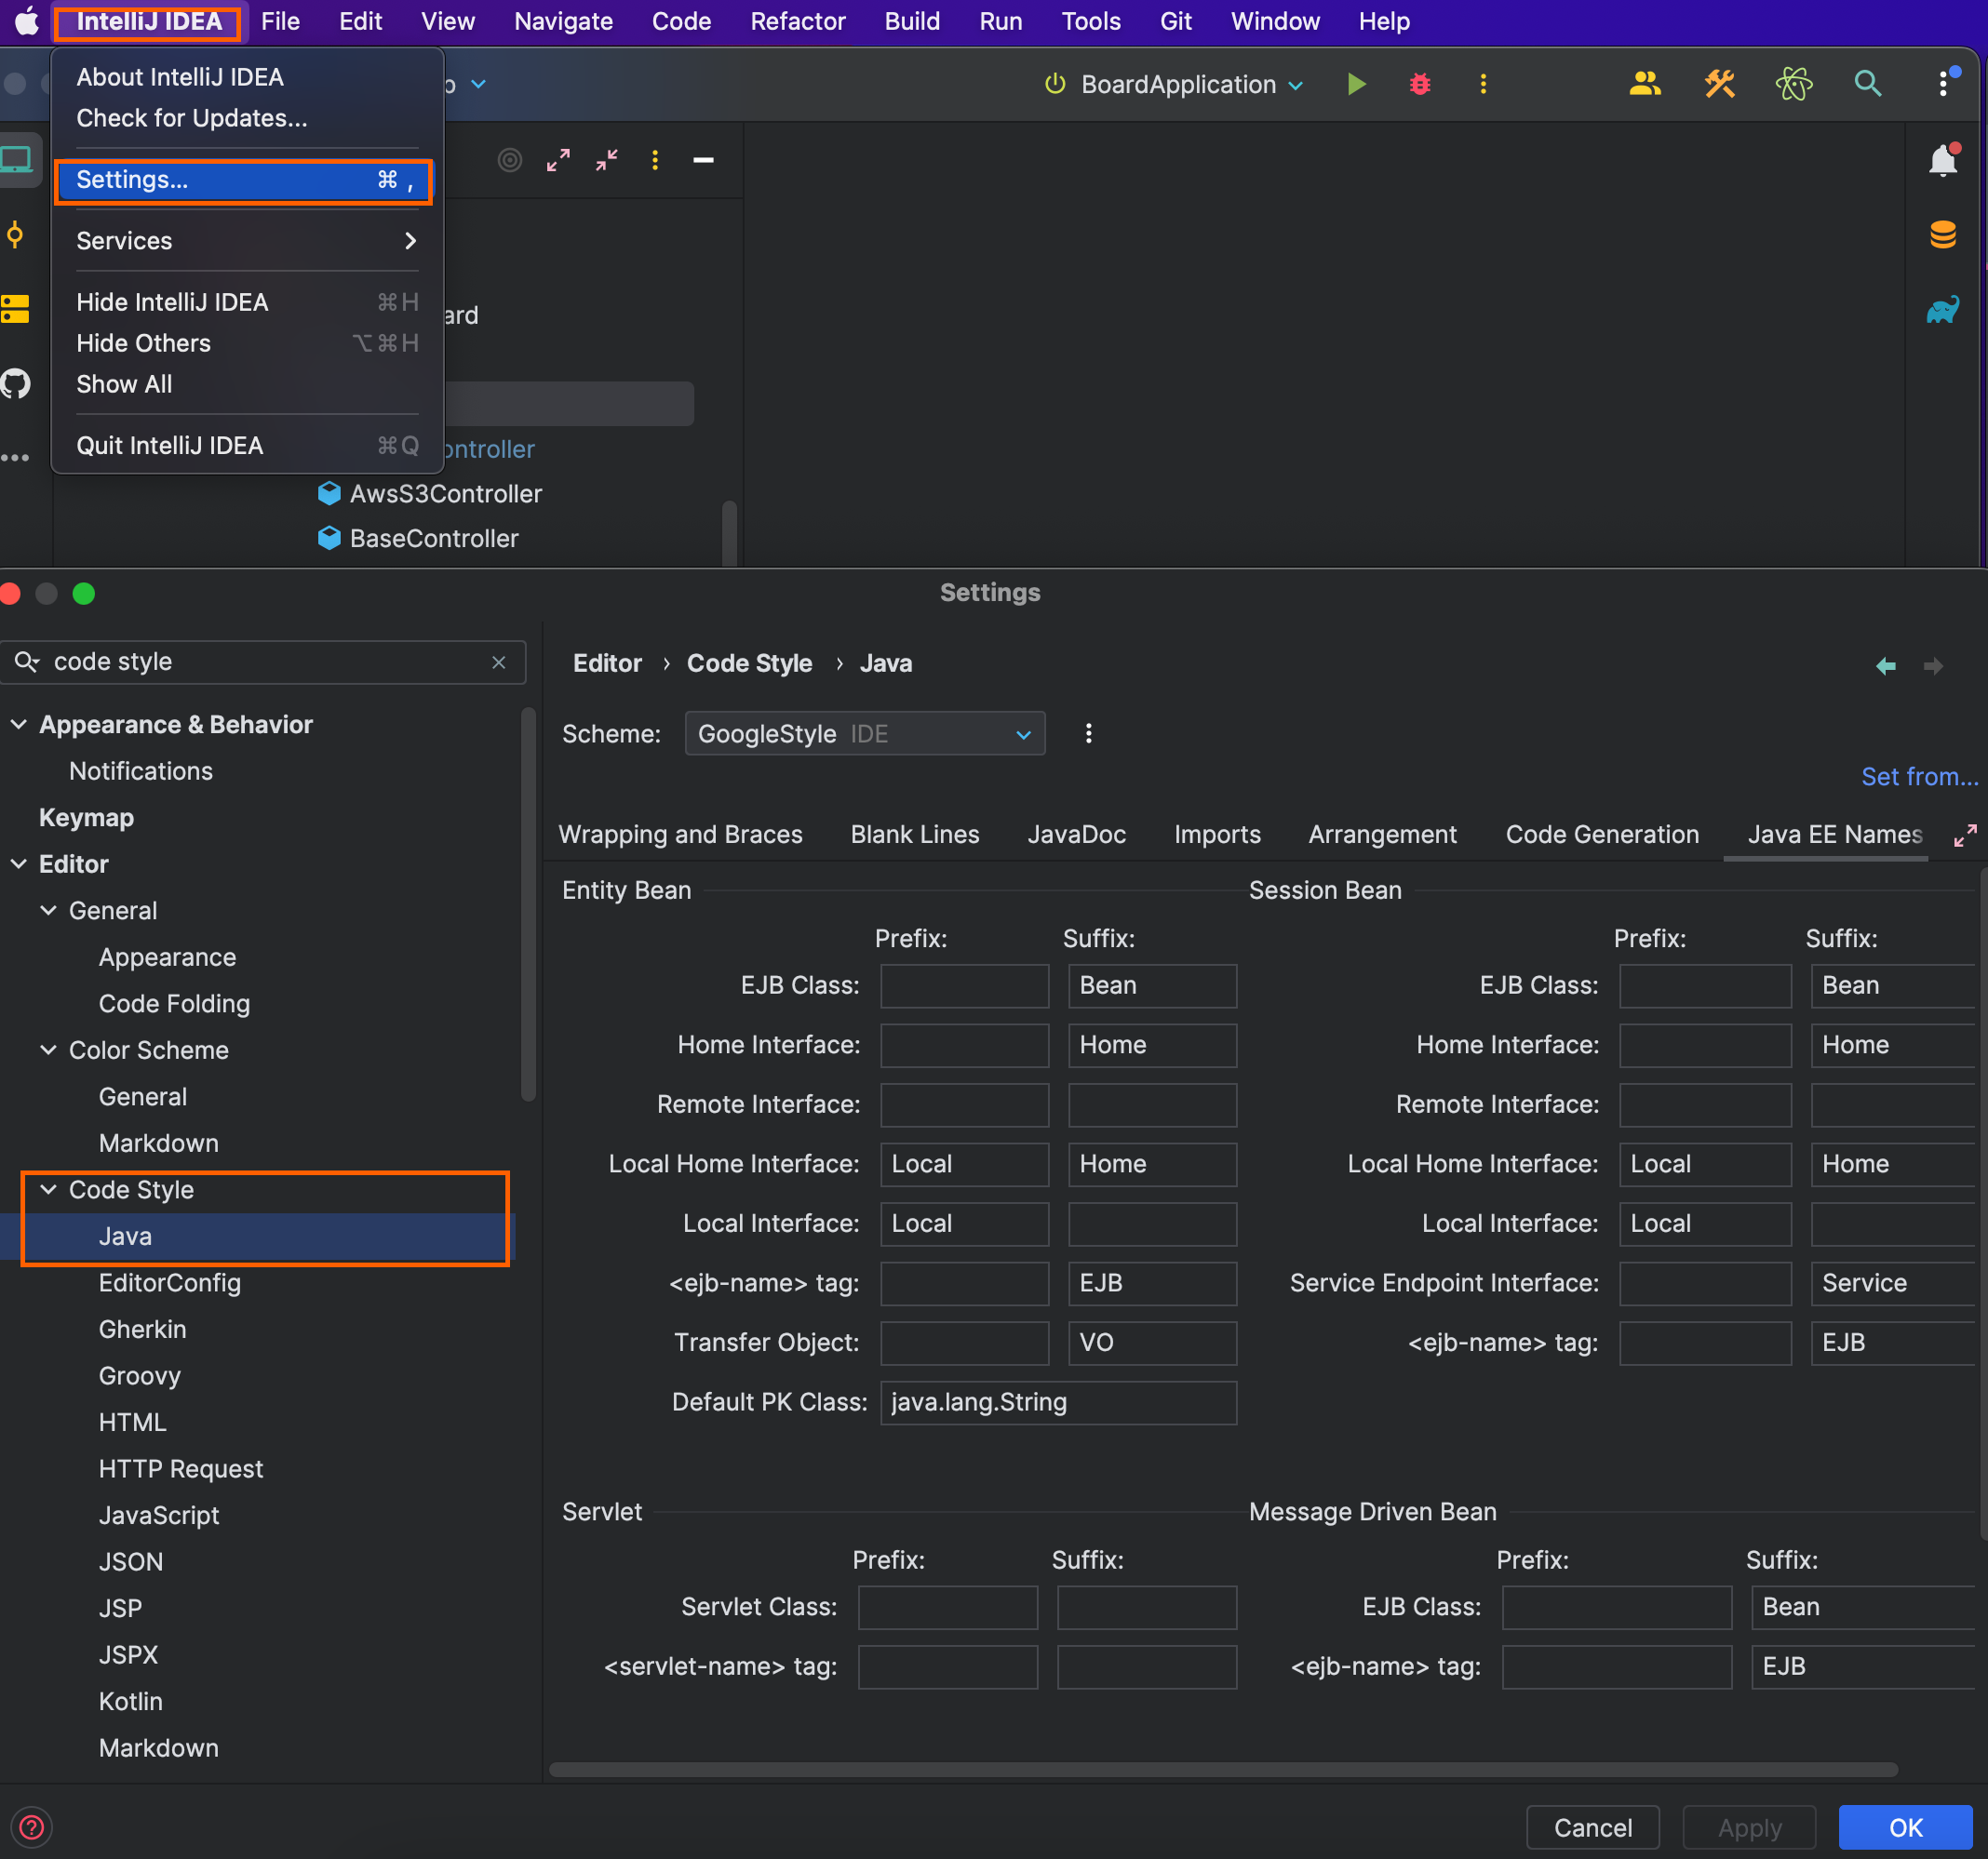
Task: Click the Cancel button
Action: click(1592, 1827)
